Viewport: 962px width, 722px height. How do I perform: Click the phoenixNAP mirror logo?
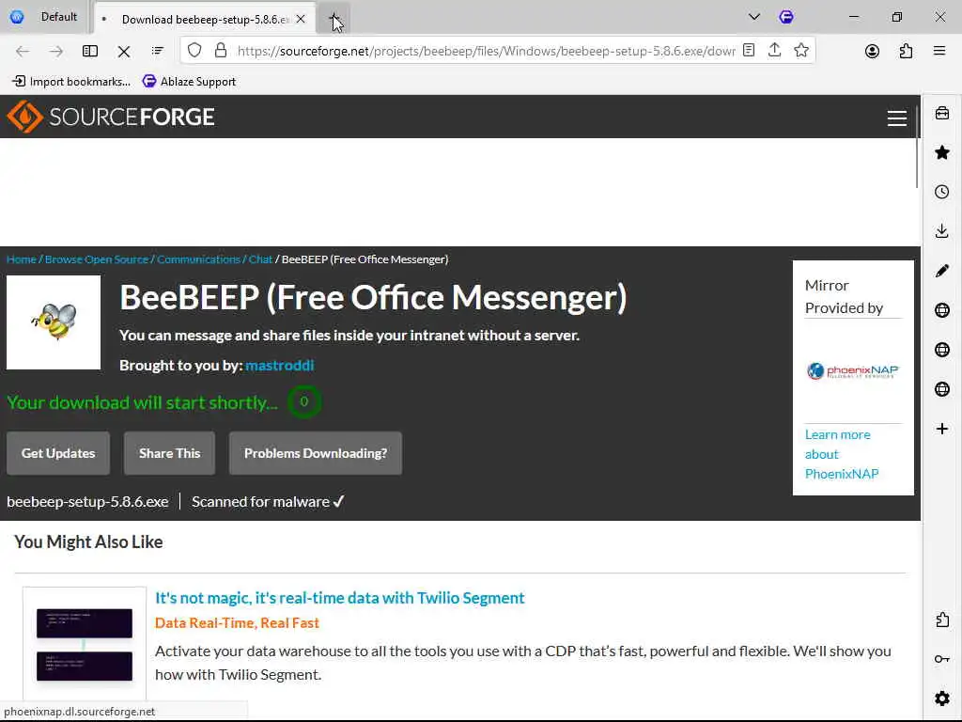[853, 370]
